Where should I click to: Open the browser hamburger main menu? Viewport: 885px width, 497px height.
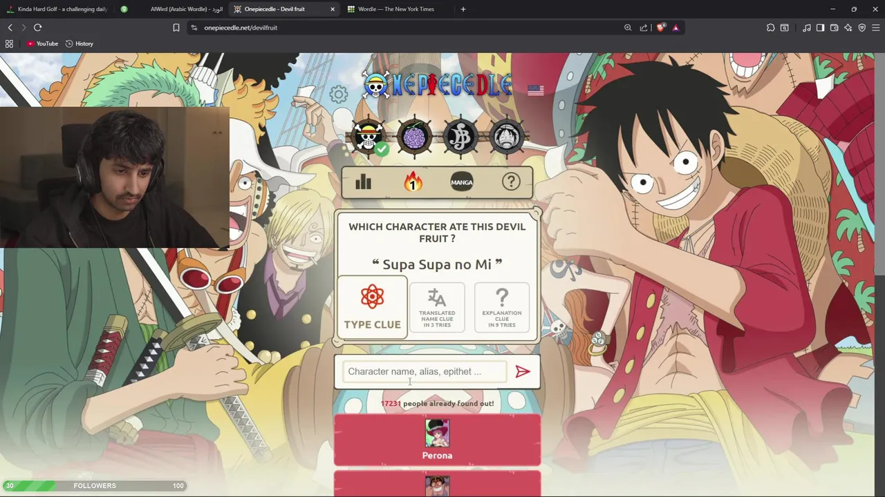[875, 28]
